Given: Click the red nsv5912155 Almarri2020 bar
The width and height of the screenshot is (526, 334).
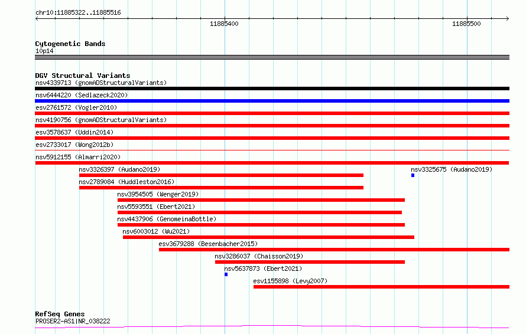Looking at the screenshot, I should 272,163.
